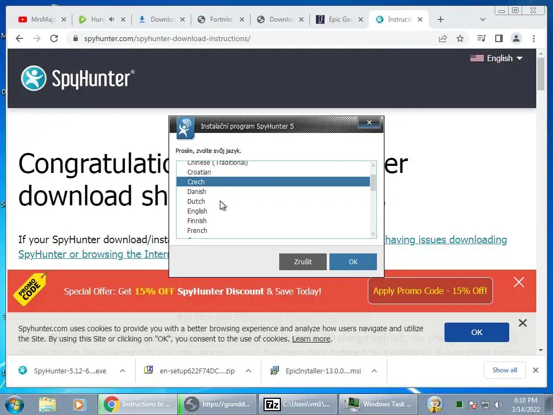Screen dimensions: 553x415
Task: Mute the audio icon on Hura tab
Action: pos(111,19)
